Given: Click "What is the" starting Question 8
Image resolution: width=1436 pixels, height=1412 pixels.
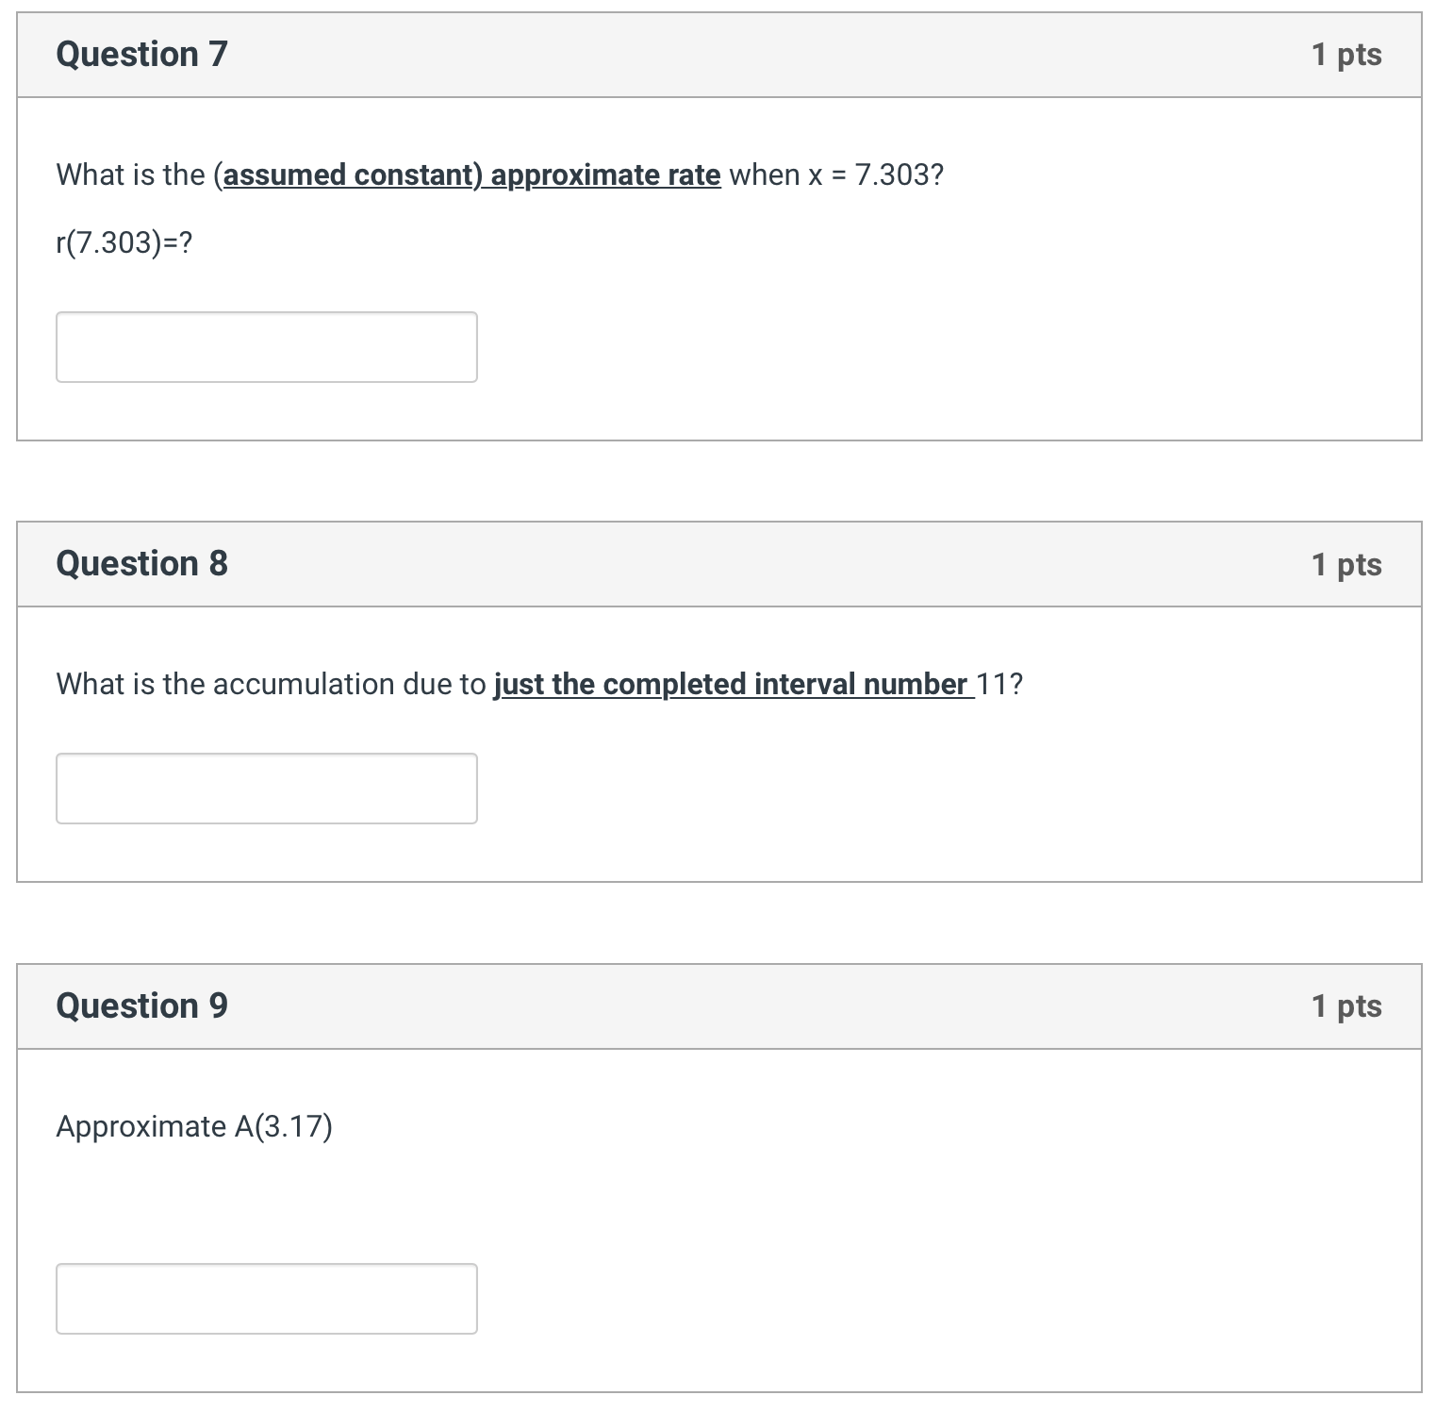Looking at the screenshot, I should tap(130, 685).
